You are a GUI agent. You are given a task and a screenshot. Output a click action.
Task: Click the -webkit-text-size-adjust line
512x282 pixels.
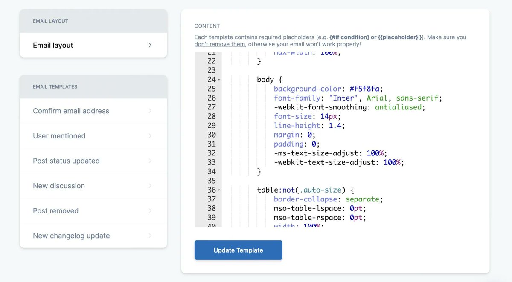(339, 162)
